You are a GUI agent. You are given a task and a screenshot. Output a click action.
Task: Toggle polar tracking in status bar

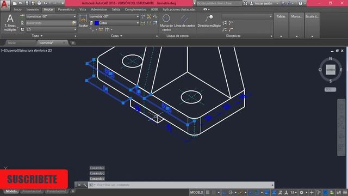pos(231,192)
